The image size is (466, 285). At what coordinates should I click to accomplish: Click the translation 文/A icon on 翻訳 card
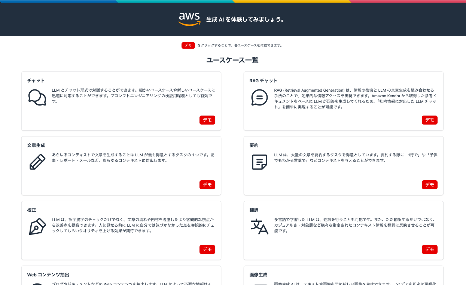[259, 227]
